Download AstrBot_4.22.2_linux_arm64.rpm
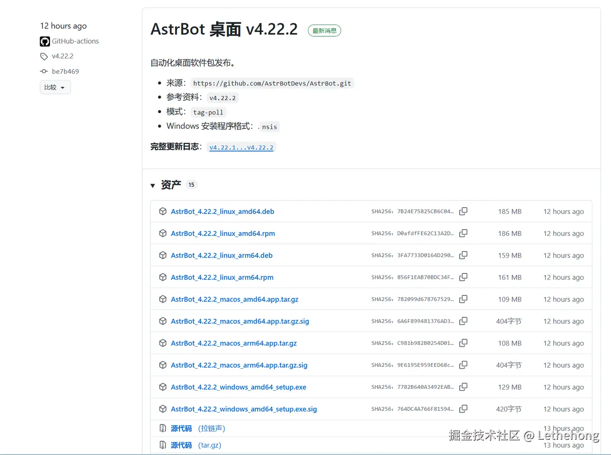The image size is (611, 455). click(222, 277)
